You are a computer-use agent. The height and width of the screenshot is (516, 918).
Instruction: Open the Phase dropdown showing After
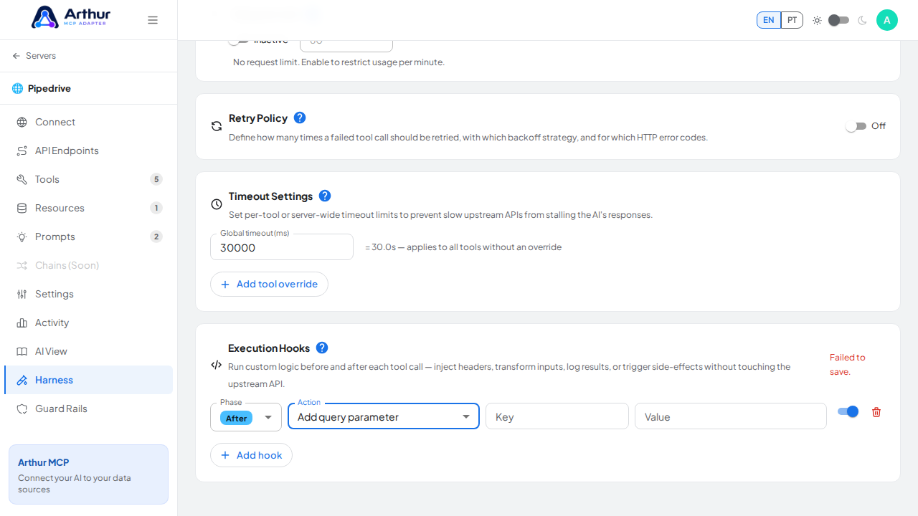[x=246, y=417]
